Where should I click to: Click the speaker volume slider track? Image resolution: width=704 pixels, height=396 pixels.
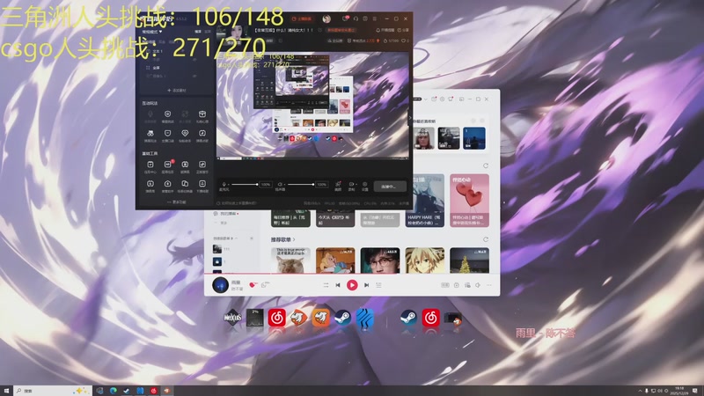coord(300,185)
